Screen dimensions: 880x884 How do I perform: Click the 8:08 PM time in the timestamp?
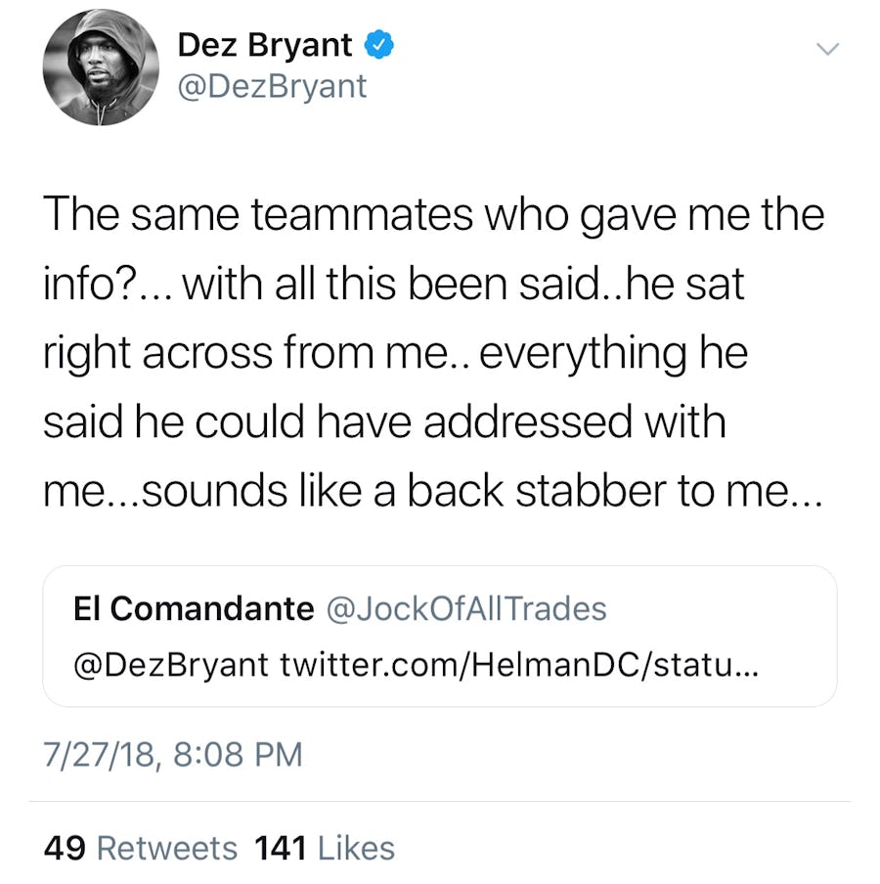pos(235,754)
